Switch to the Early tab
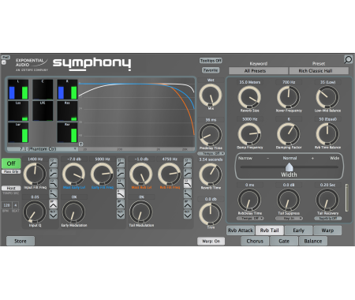The width and height of the screenshot is (355, 300). tap(298, 231)
